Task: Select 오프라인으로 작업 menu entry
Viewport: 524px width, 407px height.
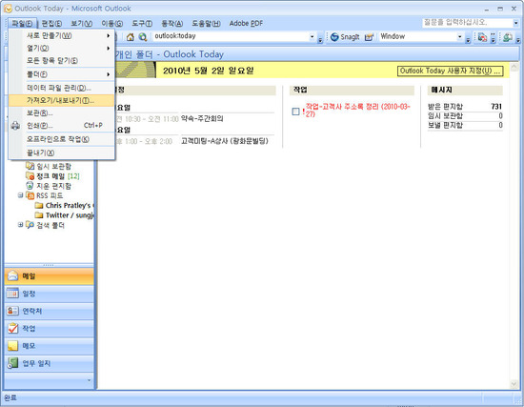Action: (62, 139)
